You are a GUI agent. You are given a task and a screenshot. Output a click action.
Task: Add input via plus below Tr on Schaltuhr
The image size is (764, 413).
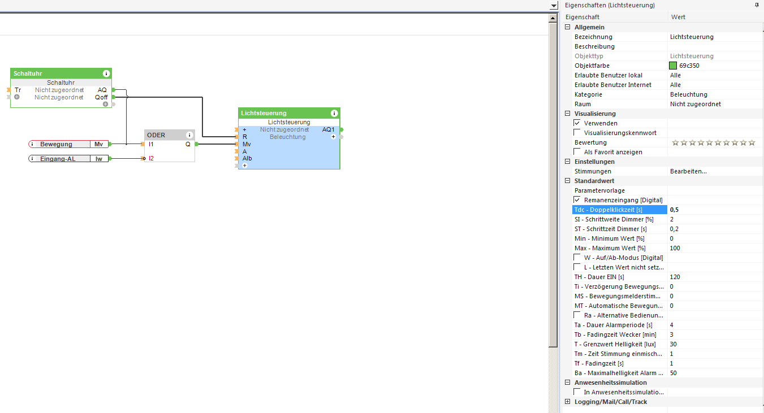(x=17, y=97)
